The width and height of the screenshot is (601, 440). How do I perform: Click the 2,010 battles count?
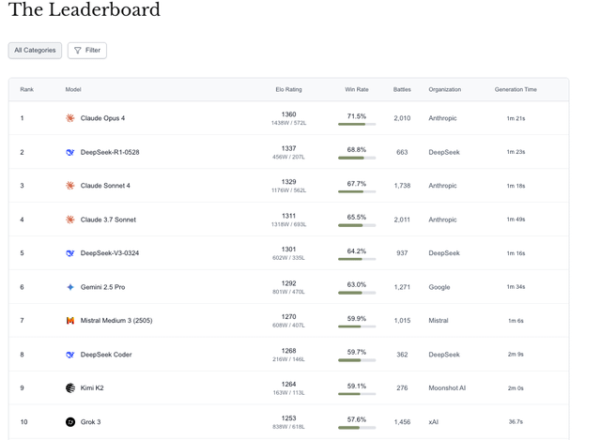coord(402,118)
